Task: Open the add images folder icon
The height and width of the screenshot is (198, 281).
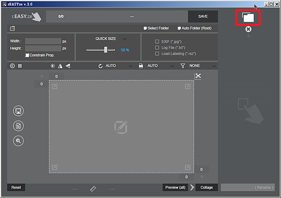Action: coord(248,17)
